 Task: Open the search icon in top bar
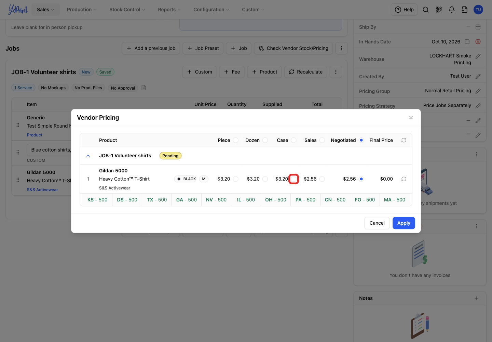pos(426,10)
